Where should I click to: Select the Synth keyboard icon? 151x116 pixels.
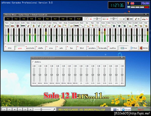23,26
